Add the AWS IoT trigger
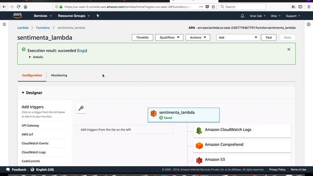Image resolution: width=313 pixels, height=176 pixels. [x=27, y=134]
